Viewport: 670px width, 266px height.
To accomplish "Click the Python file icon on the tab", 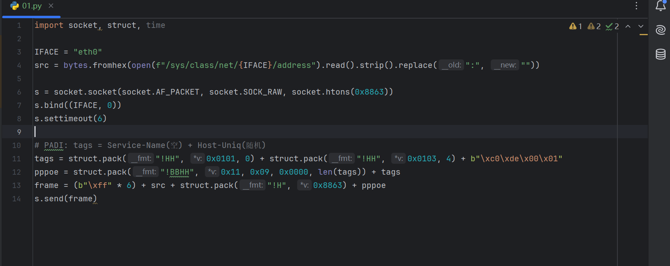I will [15, 6].
